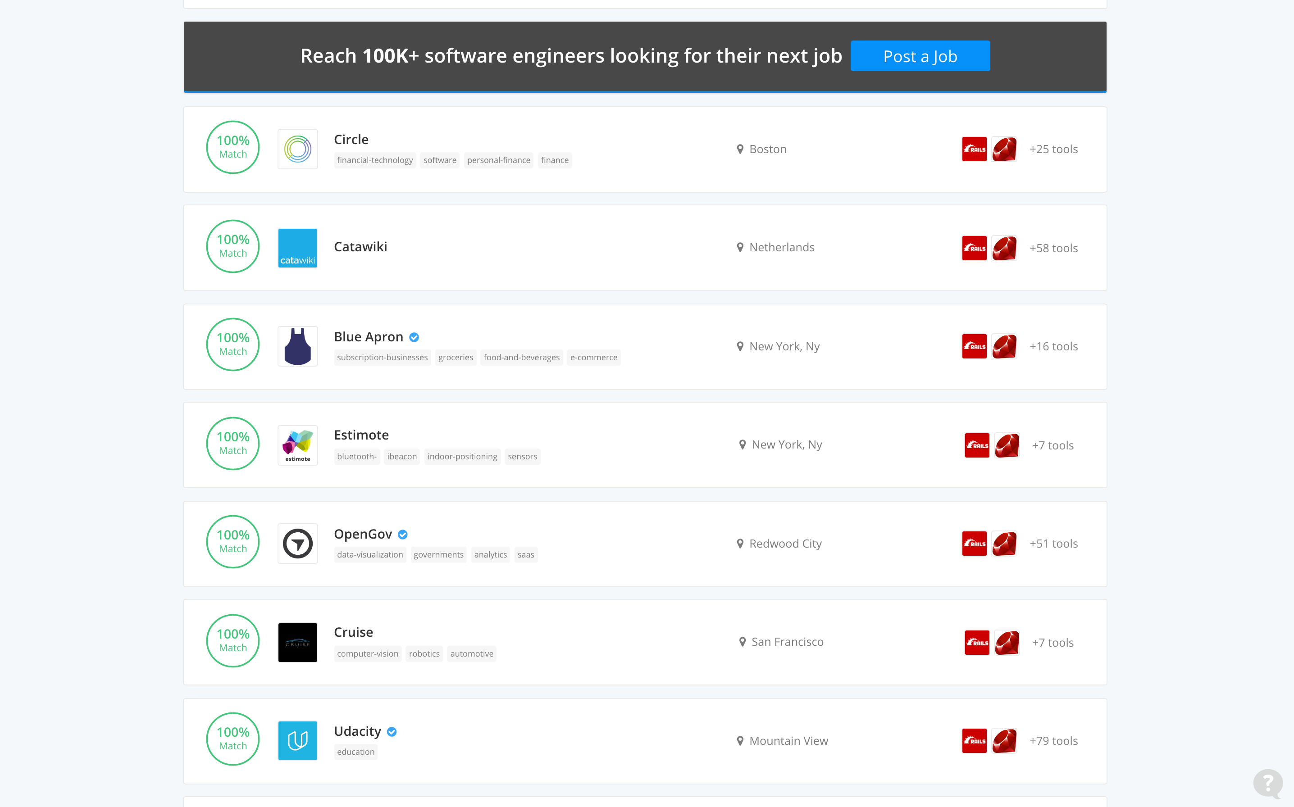Open the Udacity logo icon

pos(297,740)
